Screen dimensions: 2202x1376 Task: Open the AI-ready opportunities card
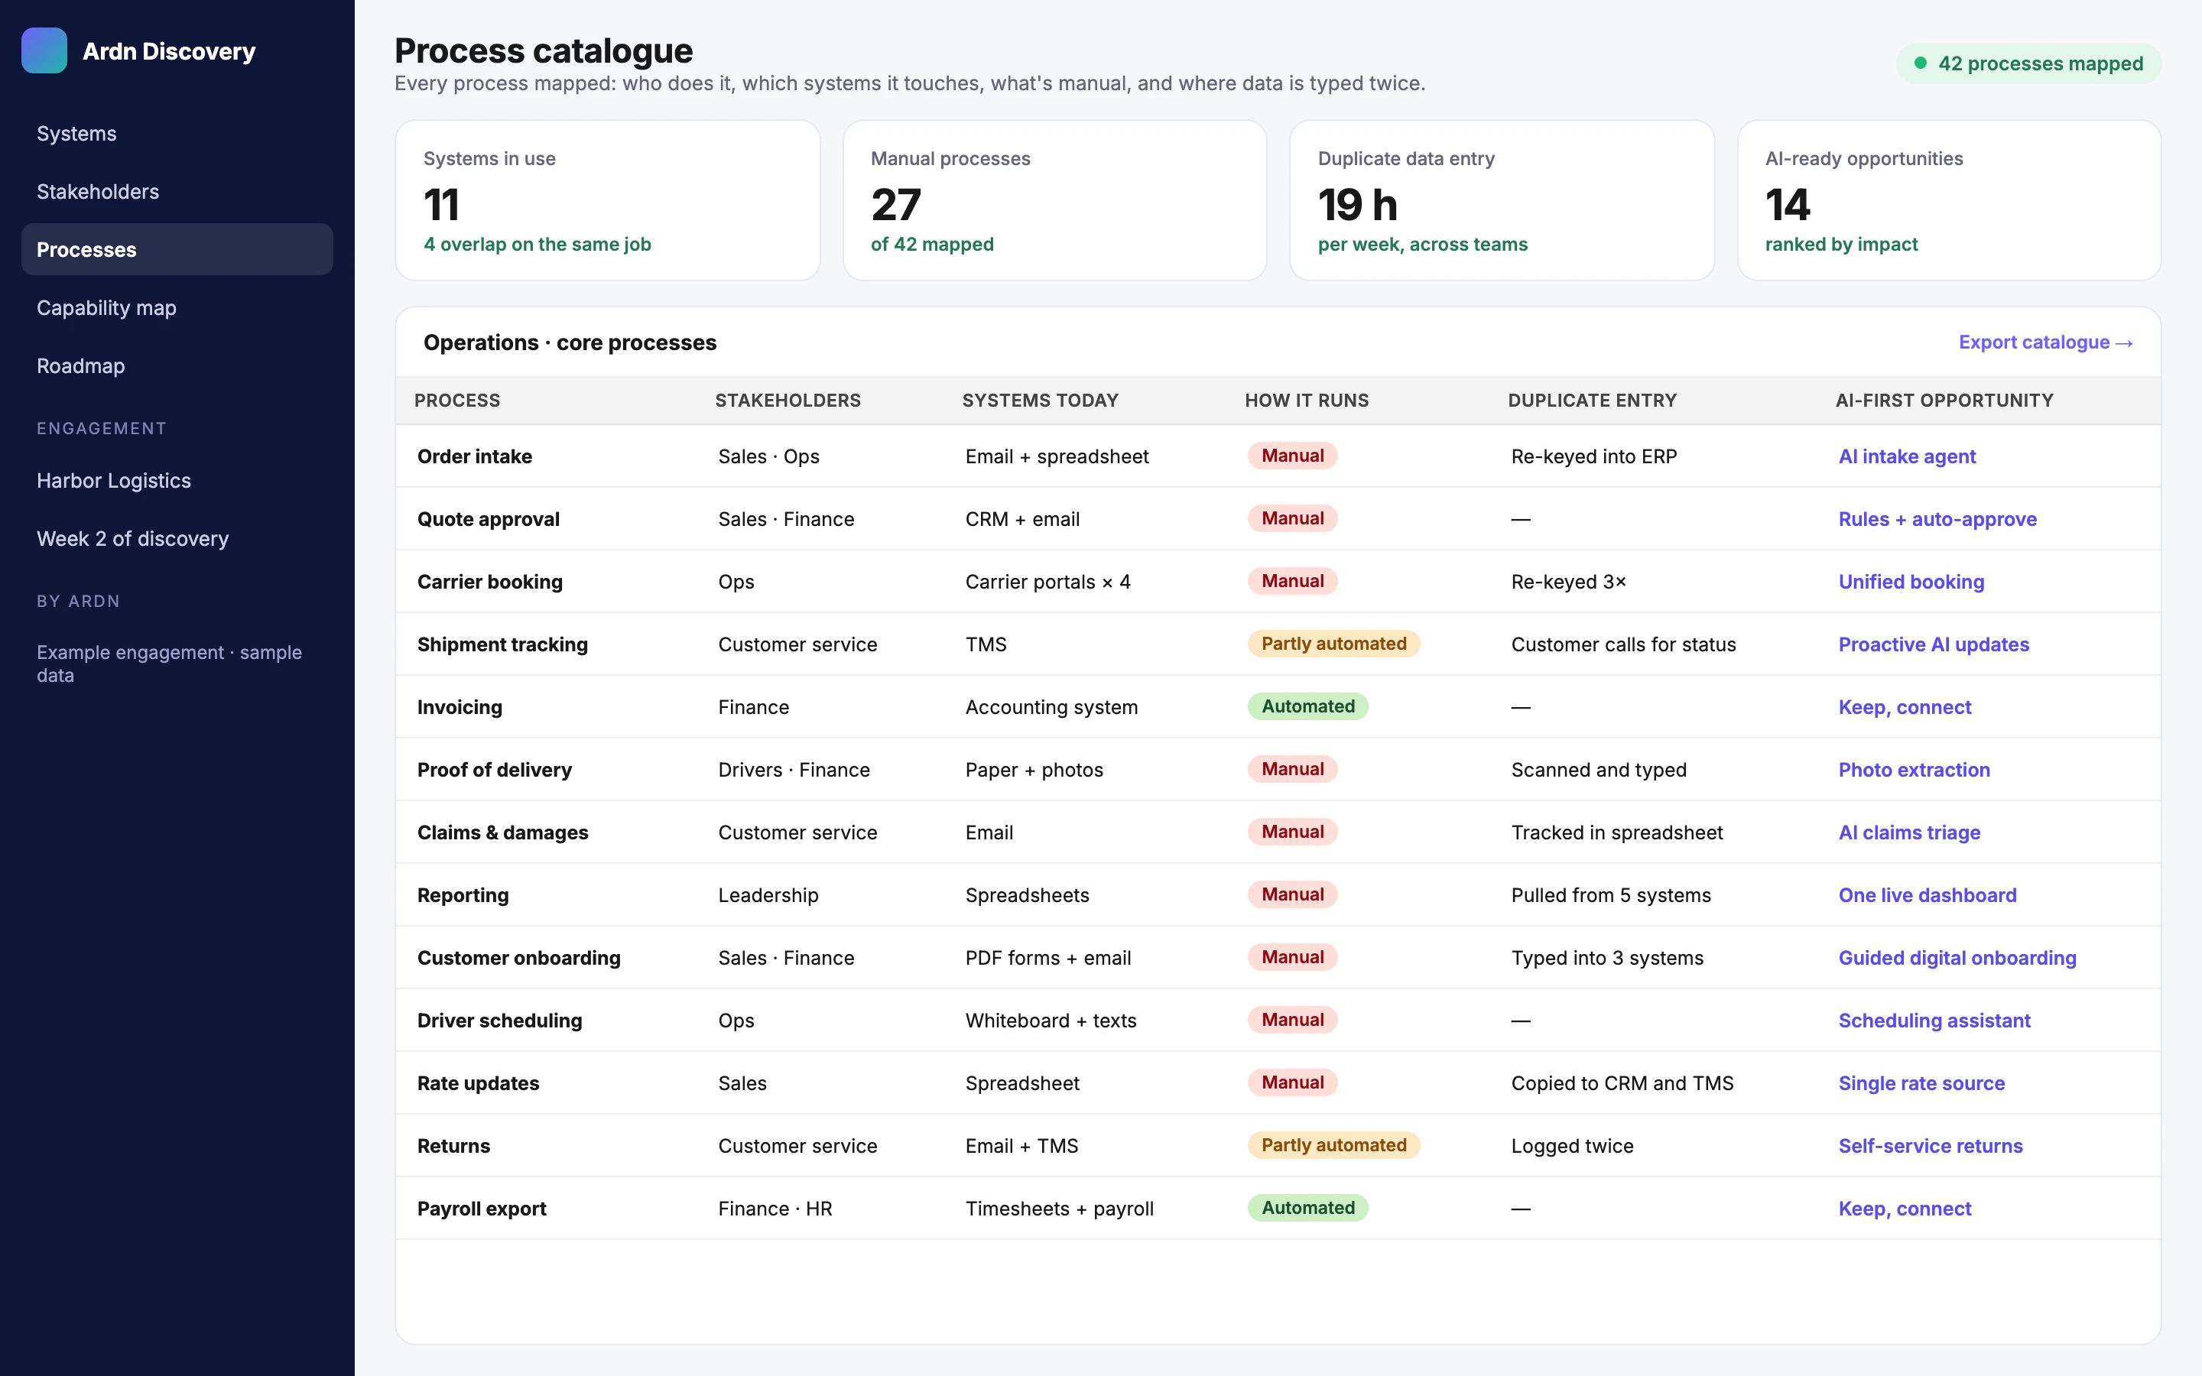[1949, 200]
